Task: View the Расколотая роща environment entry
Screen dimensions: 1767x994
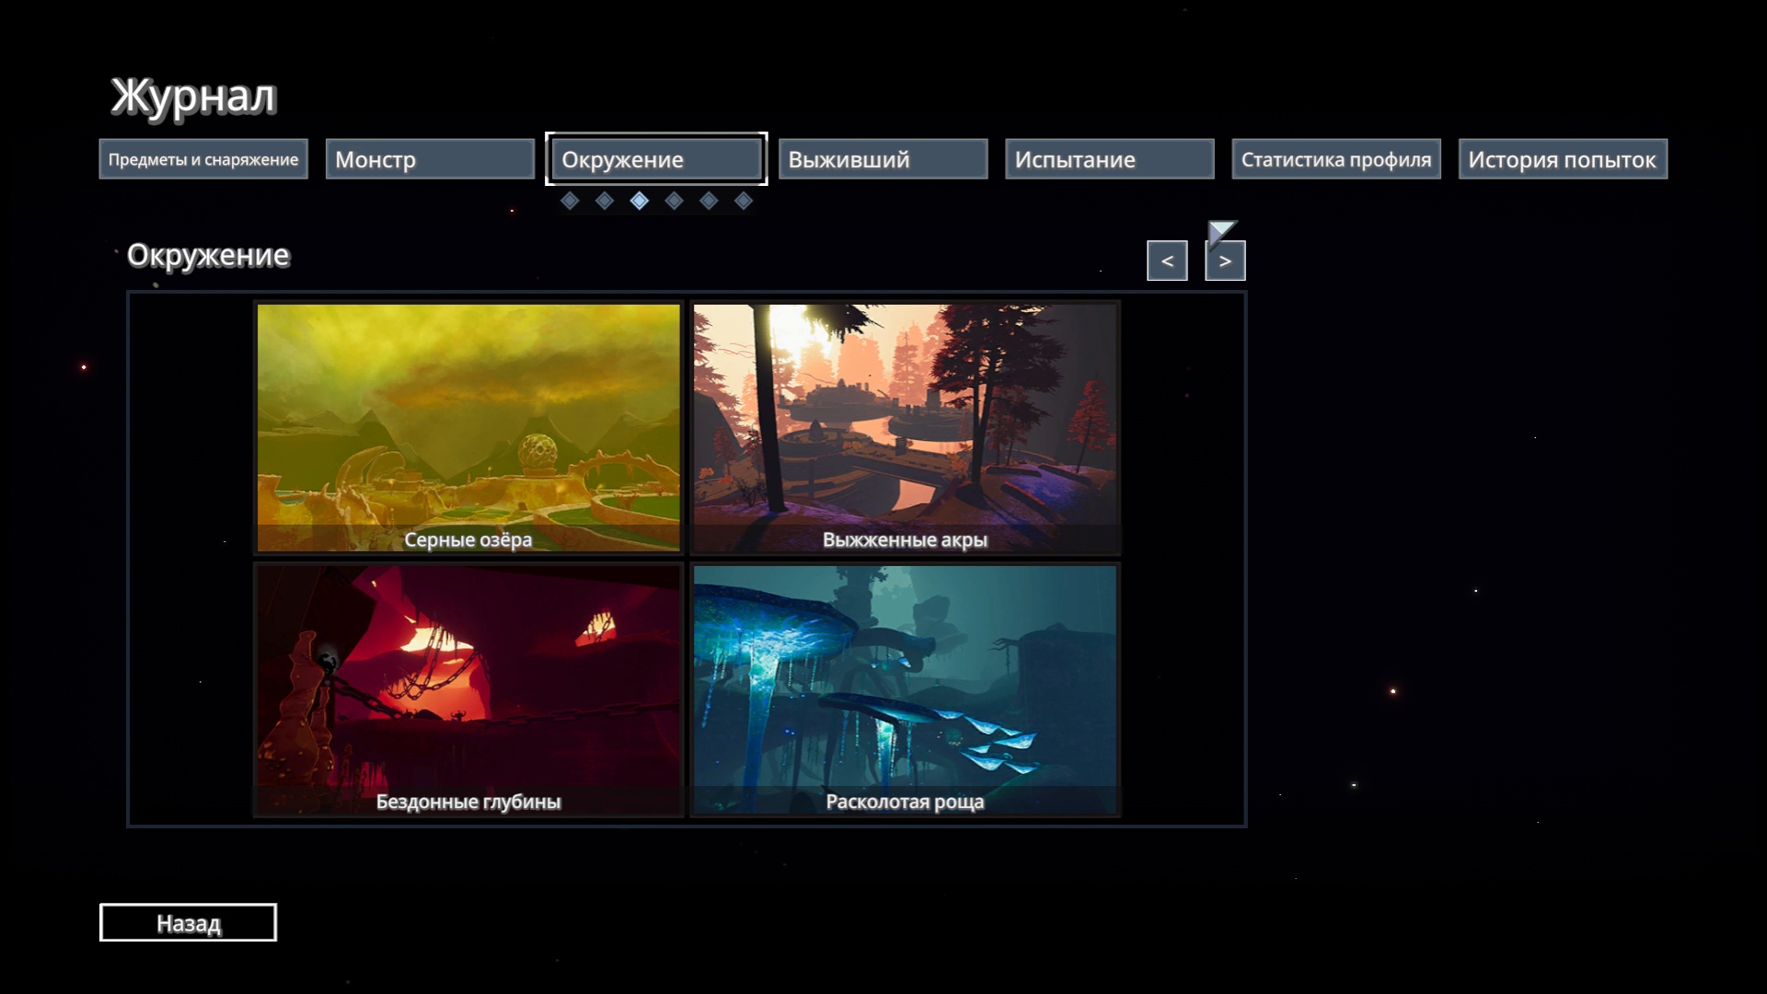Action: [906, 690]
